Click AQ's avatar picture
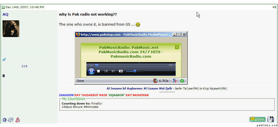Image resolution: width=278 pixels, height=127 pixels. click(x=11, y=29)
